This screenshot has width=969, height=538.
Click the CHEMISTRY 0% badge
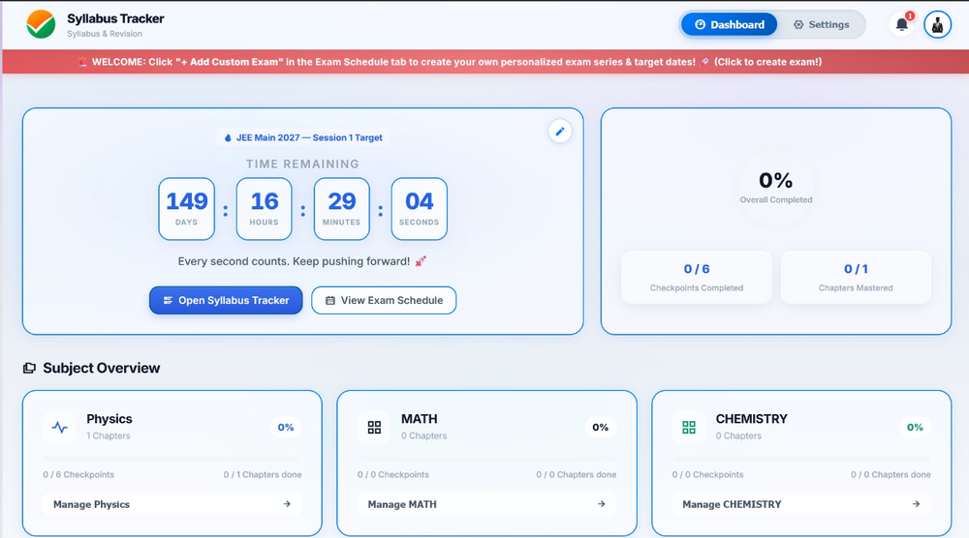coord(915,427)
